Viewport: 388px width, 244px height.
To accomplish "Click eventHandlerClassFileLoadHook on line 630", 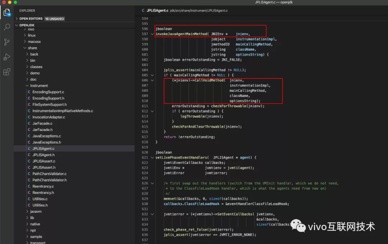I will tap(258, 204).
